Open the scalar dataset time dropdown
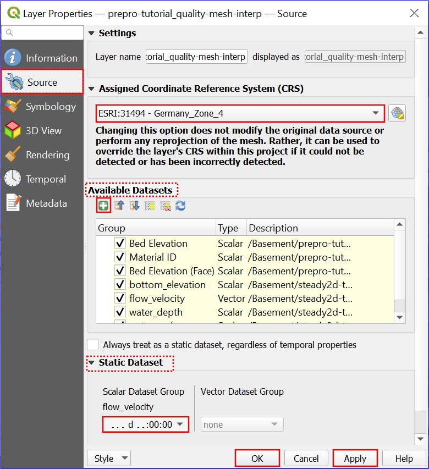This screenshot has height=469, width=429. pyautogui.click(x=146, y=424)
